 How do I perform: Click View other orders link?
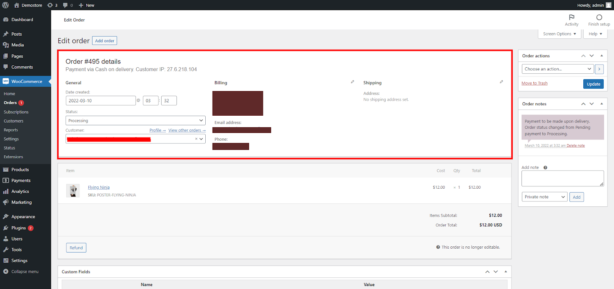pos(187,130)
